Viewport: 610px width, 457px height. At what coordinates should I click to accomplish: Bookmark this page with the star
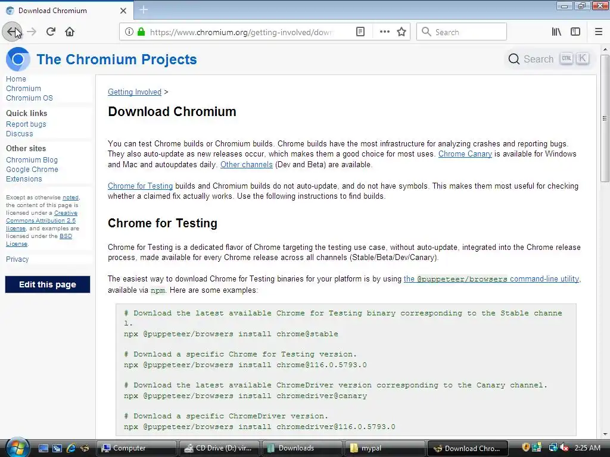pos(402,32)
